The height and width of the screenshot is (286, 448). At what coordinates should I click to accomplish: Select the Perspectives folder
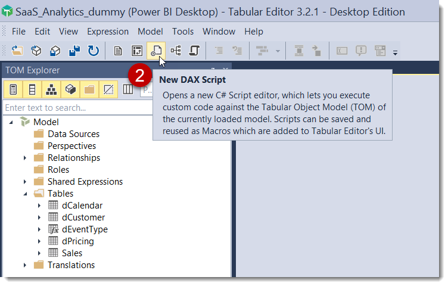point(71,146)
